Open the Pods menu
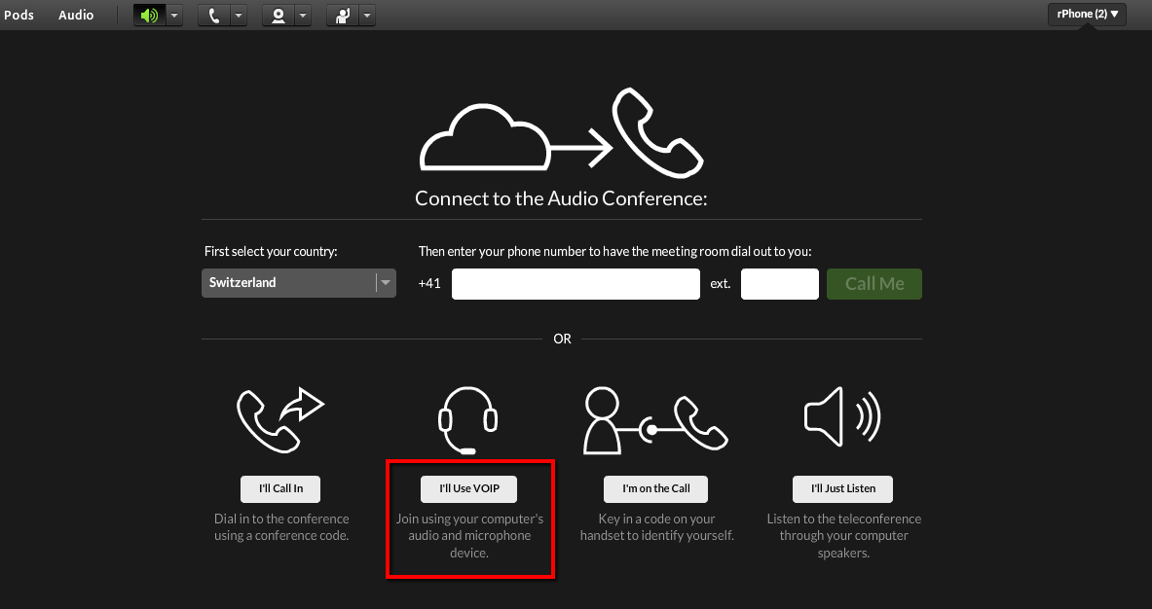 (x=19, y=15)
